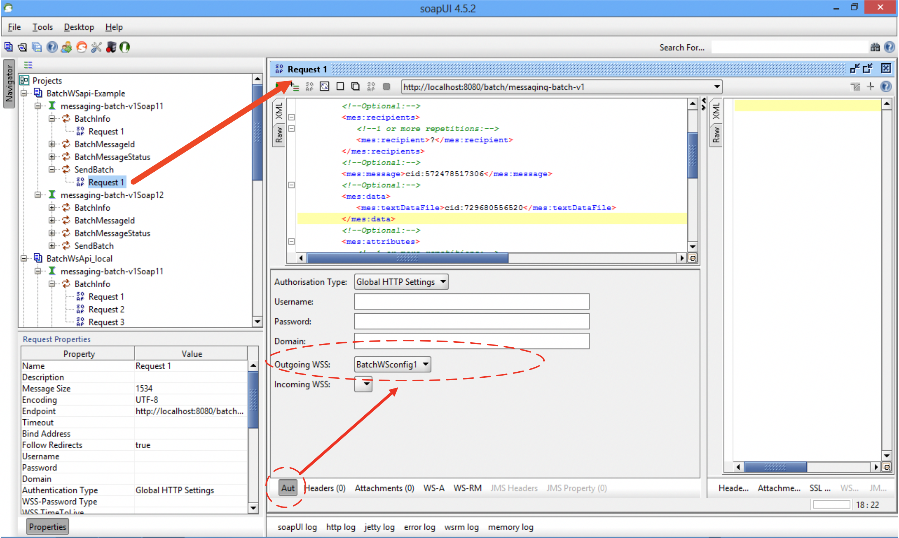Click the add-to-TestCase icon in request toolbar
Image resolution: width=899 pixels, height=538 pixels.
tap(295, 87)
